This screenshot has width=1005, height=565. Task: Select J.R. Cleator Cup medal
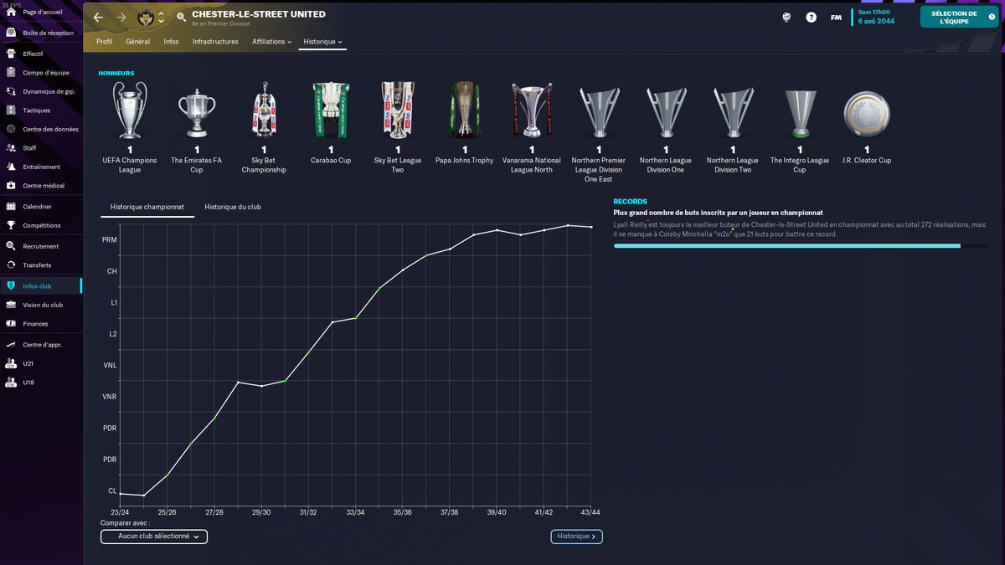tap(867, 112)
